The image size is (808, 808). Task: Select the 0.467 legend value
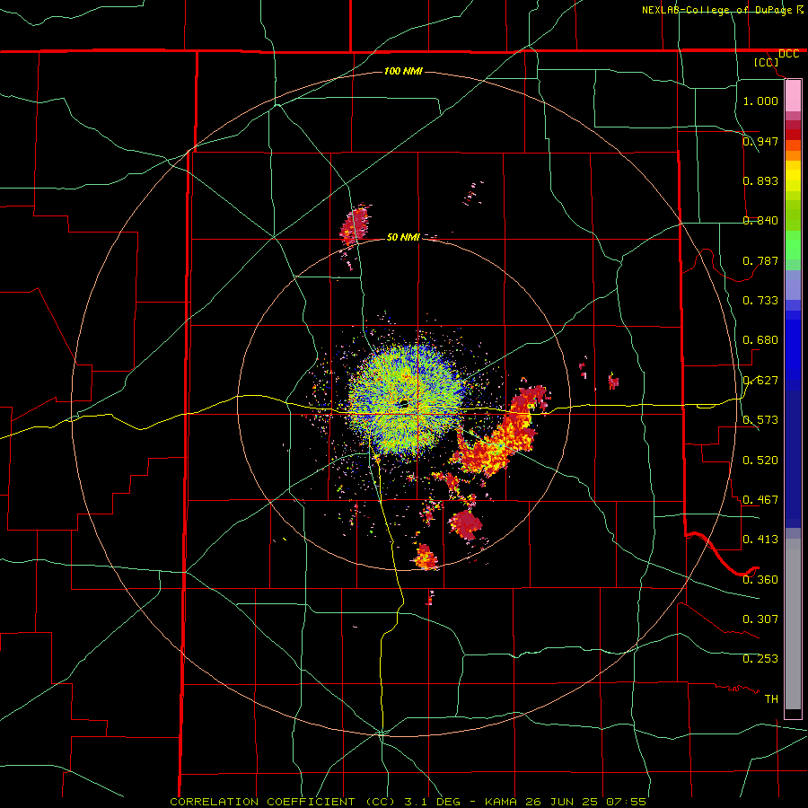point(760,499)
